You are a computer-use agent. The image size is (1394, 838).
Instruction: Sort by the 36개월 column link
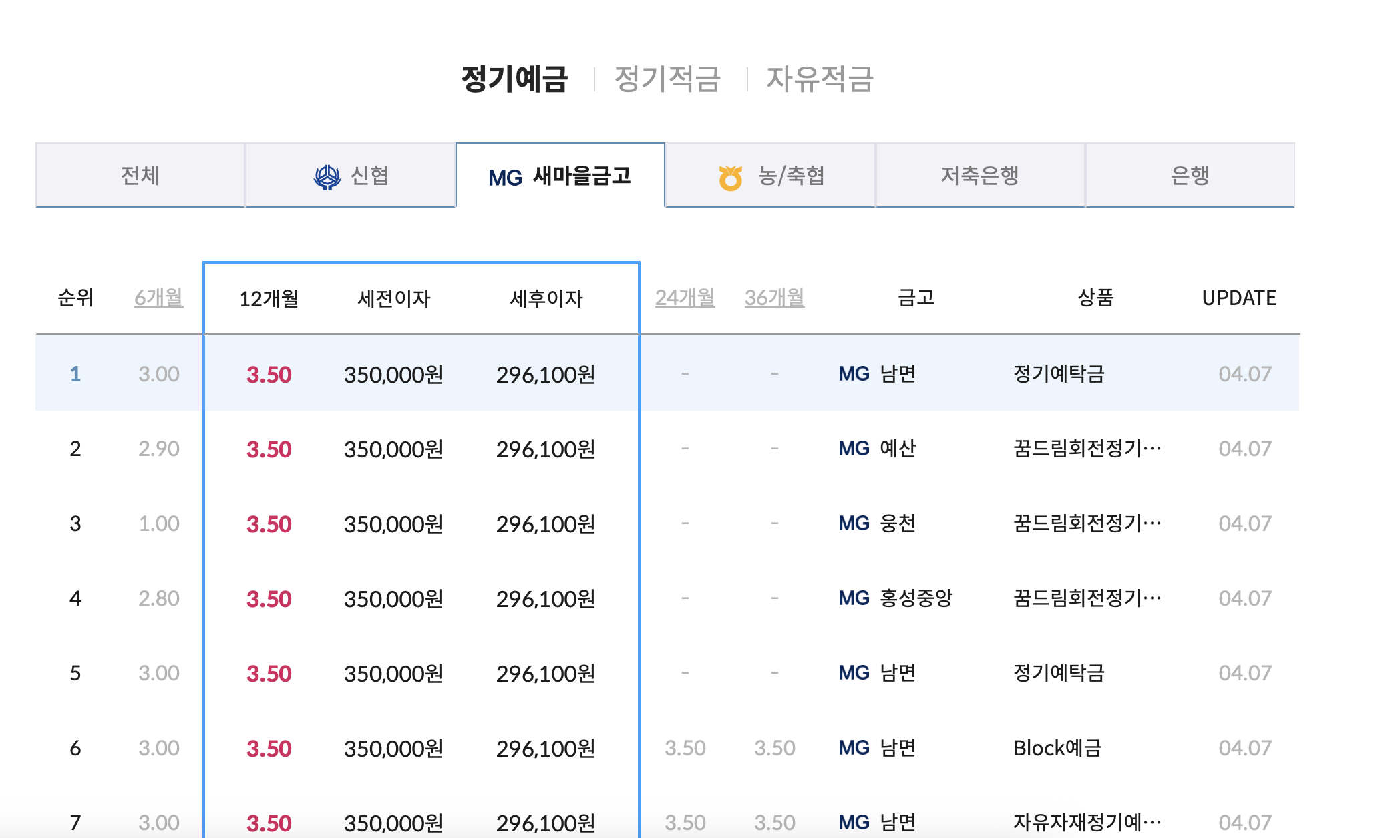tap(774, 298)
